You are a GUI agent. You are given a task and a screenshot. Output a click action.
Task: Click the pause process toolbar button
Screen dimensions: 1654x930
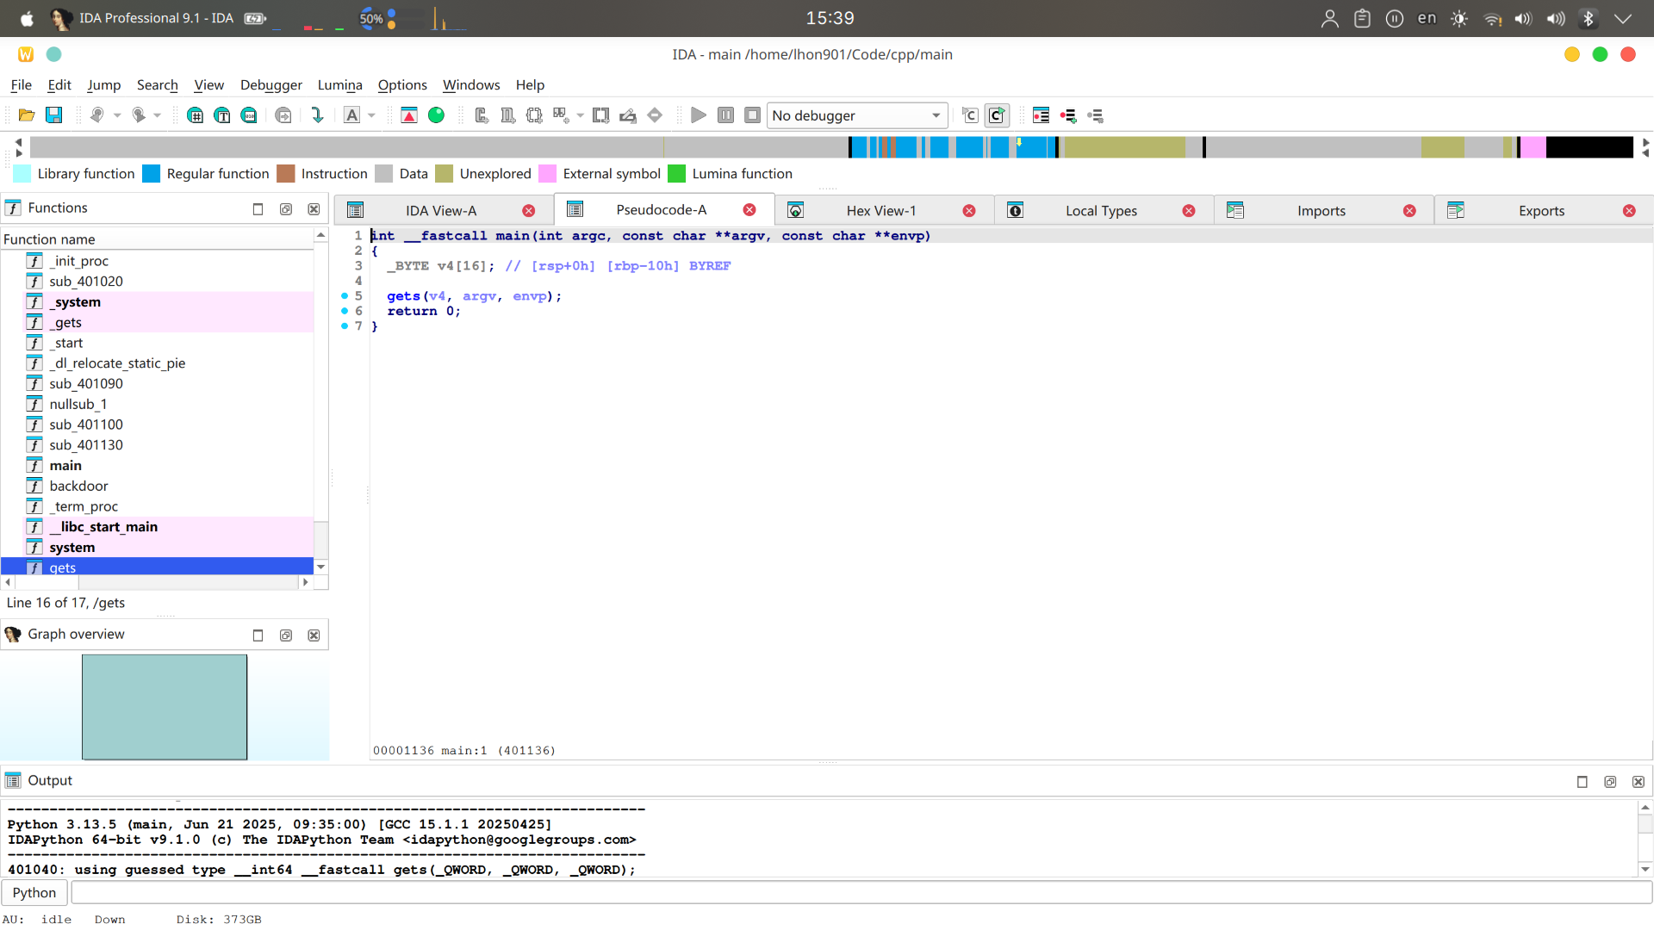(725, 115)
